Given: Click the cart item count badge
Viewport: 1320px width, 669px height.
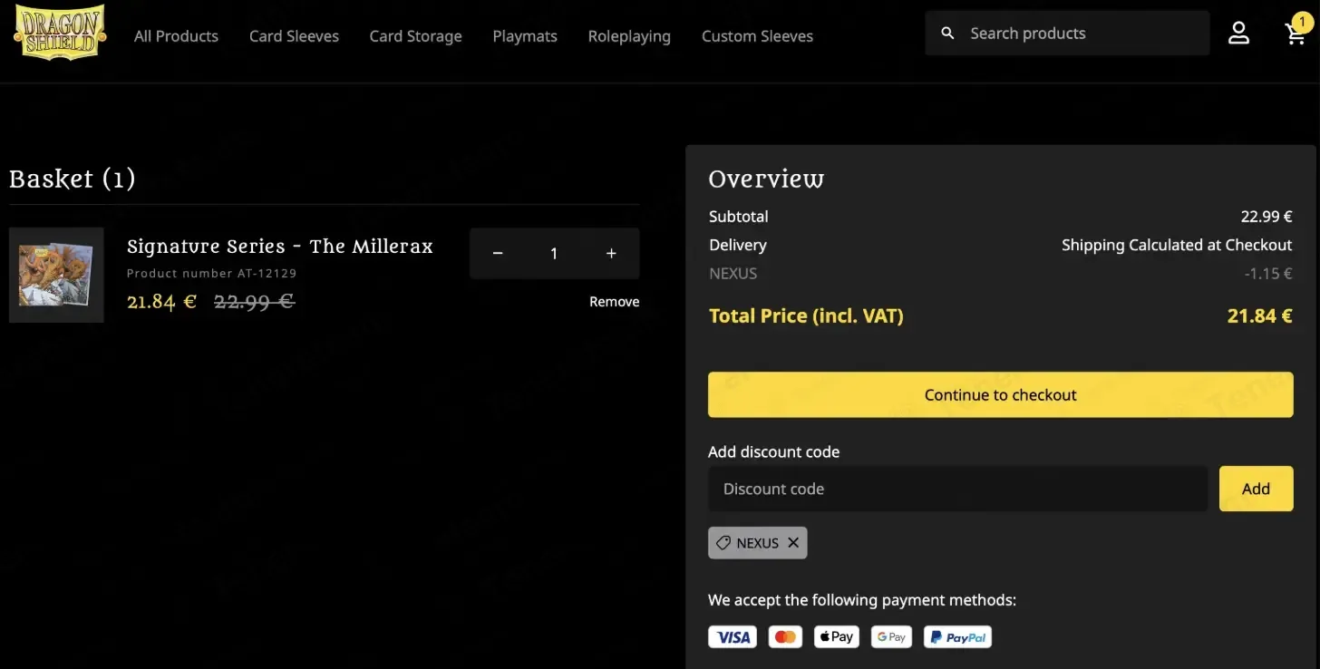Looking at the screenshot, I should tap(1303, 23).
